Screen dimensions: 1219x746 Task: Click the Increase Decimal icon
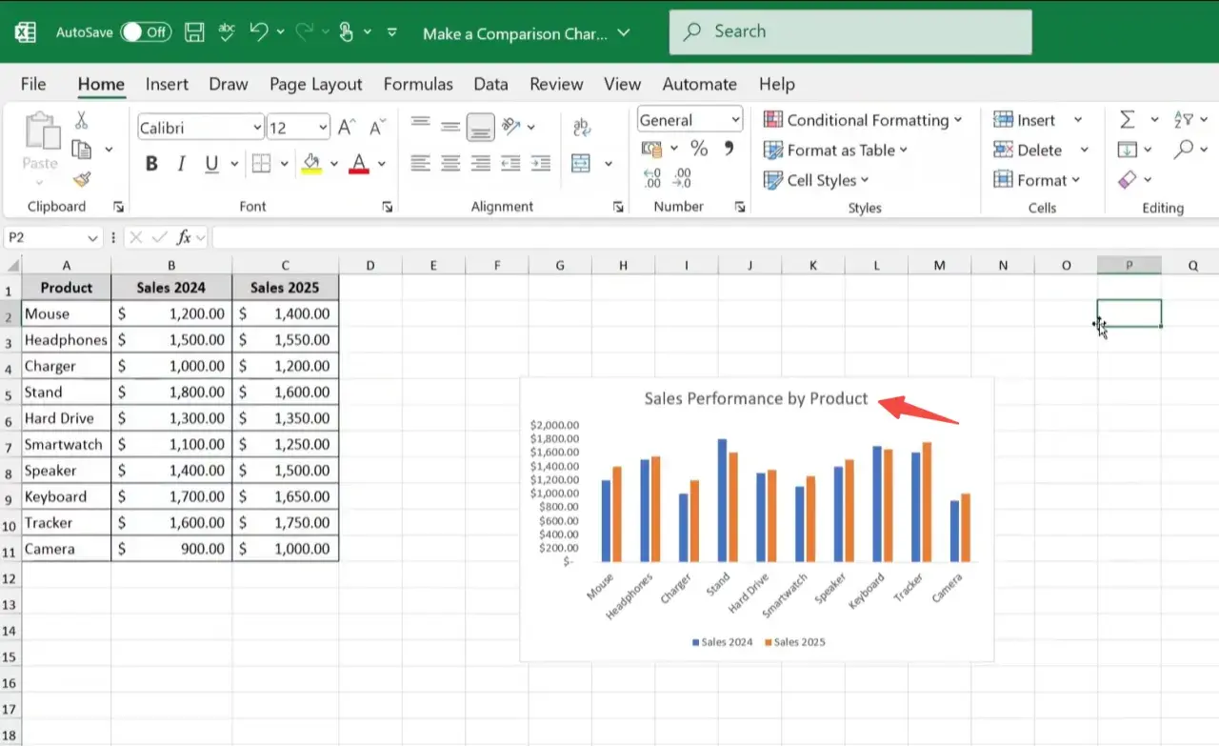[652, 178]
